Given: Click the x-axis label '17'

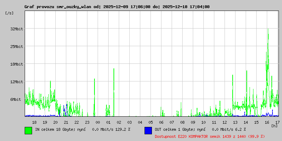Looking at the screenshot, I should click(277, 122).
